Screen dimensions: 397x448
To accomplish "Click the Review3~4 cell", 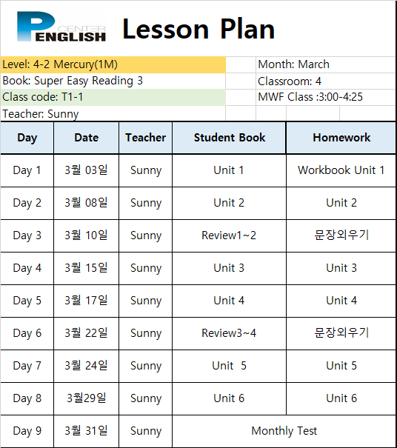I will [229, 333].
